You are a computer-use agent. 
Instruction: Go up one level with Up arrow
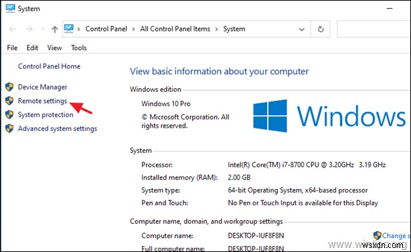click(x=54, y=29)
